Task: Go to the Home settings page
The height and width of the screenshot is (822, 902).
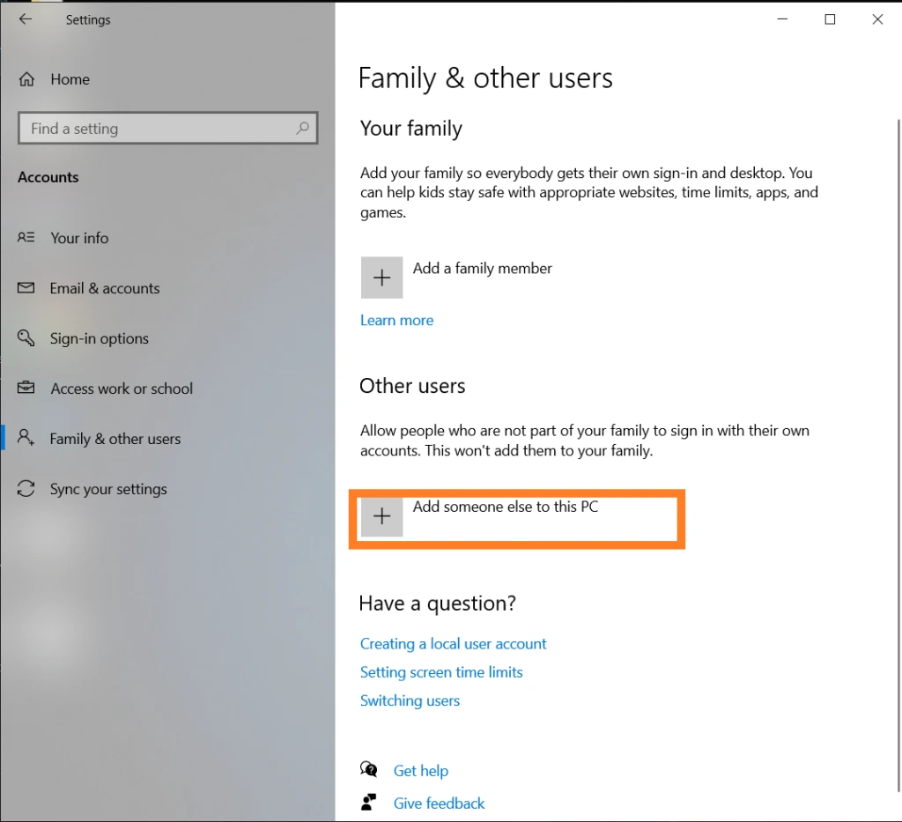Action: [x=70, y=78]
